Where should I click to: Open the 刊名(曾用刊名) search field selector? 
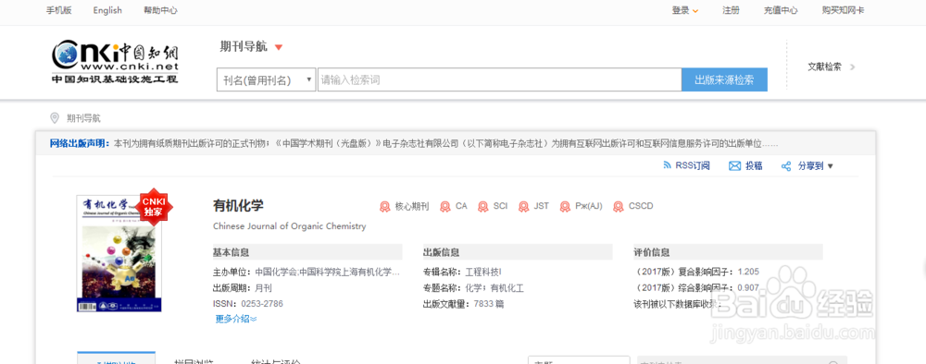tap(267, 80)
